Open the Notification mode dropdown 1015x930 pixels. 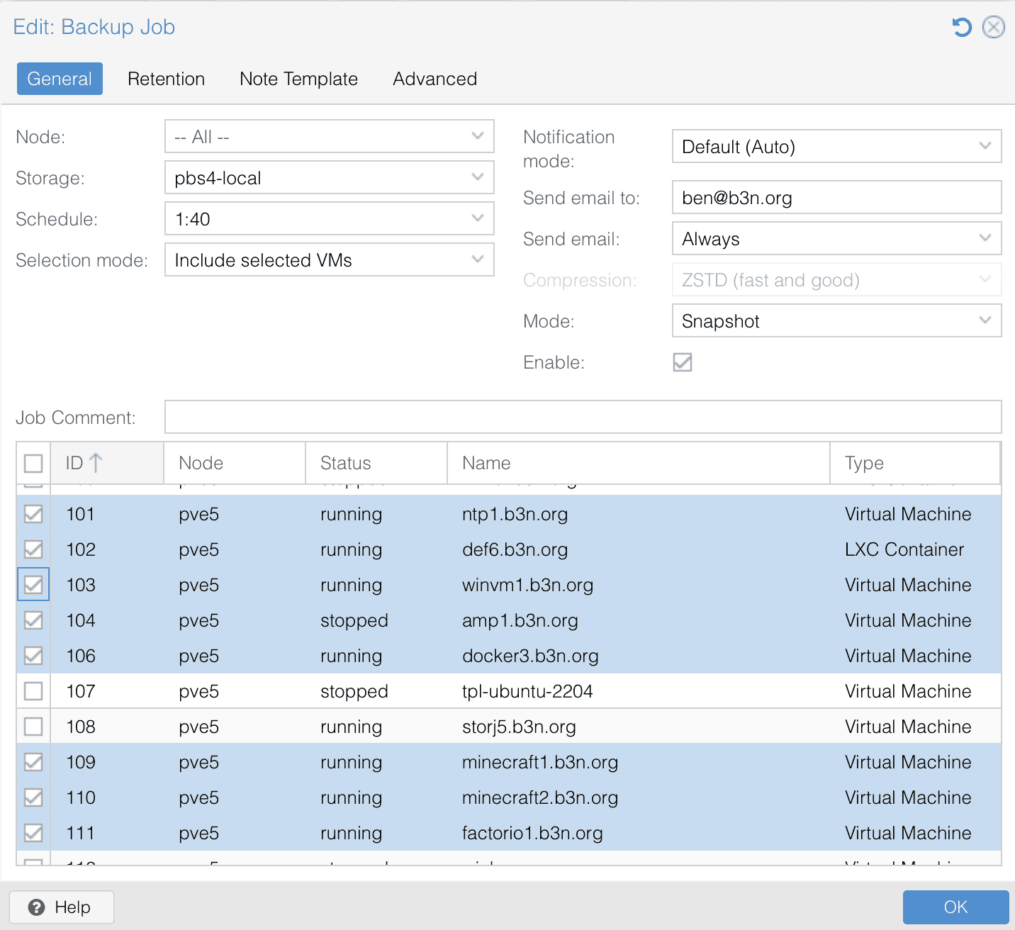tap(985, 146)
